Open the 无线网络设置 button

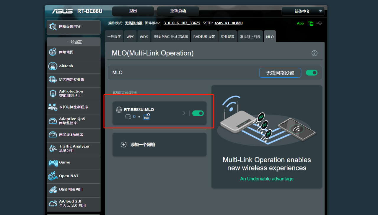(x=280, y=73)
